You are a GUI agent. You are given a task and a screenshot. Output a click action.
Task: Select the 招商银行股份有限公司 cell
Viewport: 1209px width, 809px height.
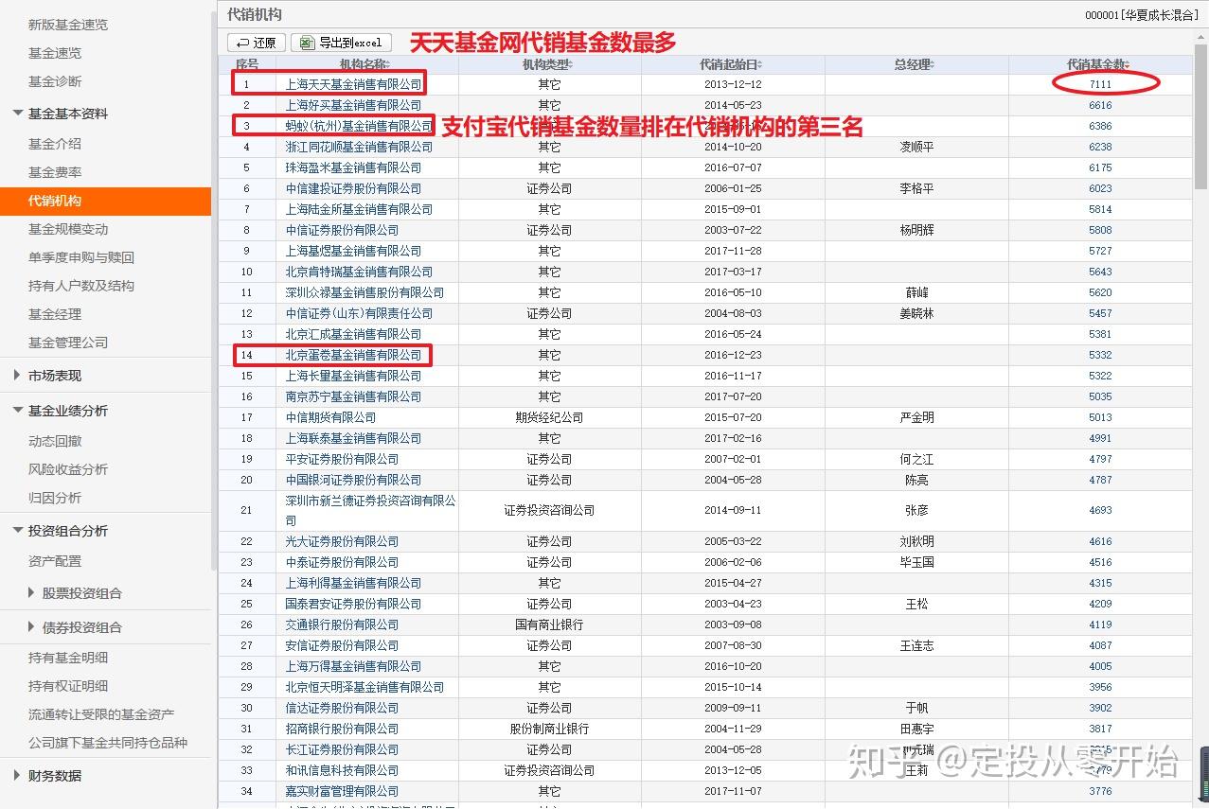pos(342,729)
